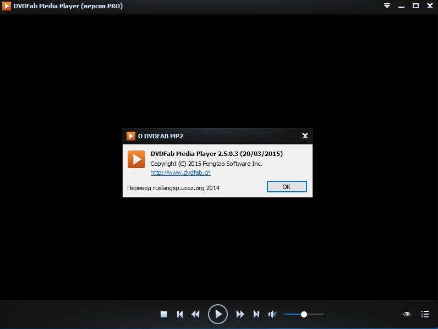The image size is (438, 329).
Task: Click the DVDFab Media Player (версия PRO) title
Action: [68, 6]
